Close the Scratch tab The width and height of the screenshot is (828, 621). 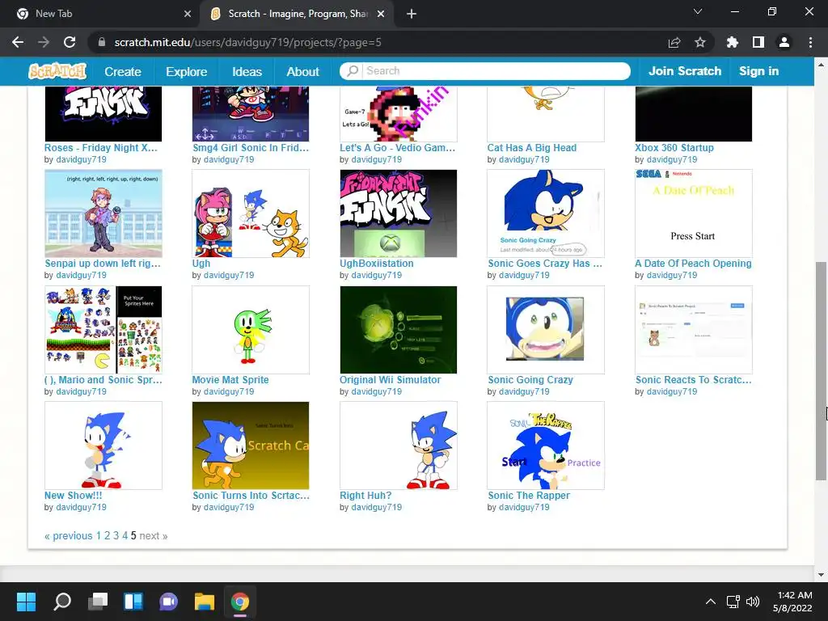pos(381,14)
